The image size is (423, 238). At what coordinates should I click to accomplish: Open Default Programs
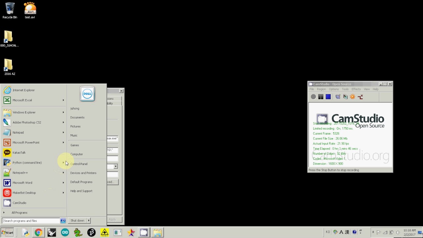(81, 182)
